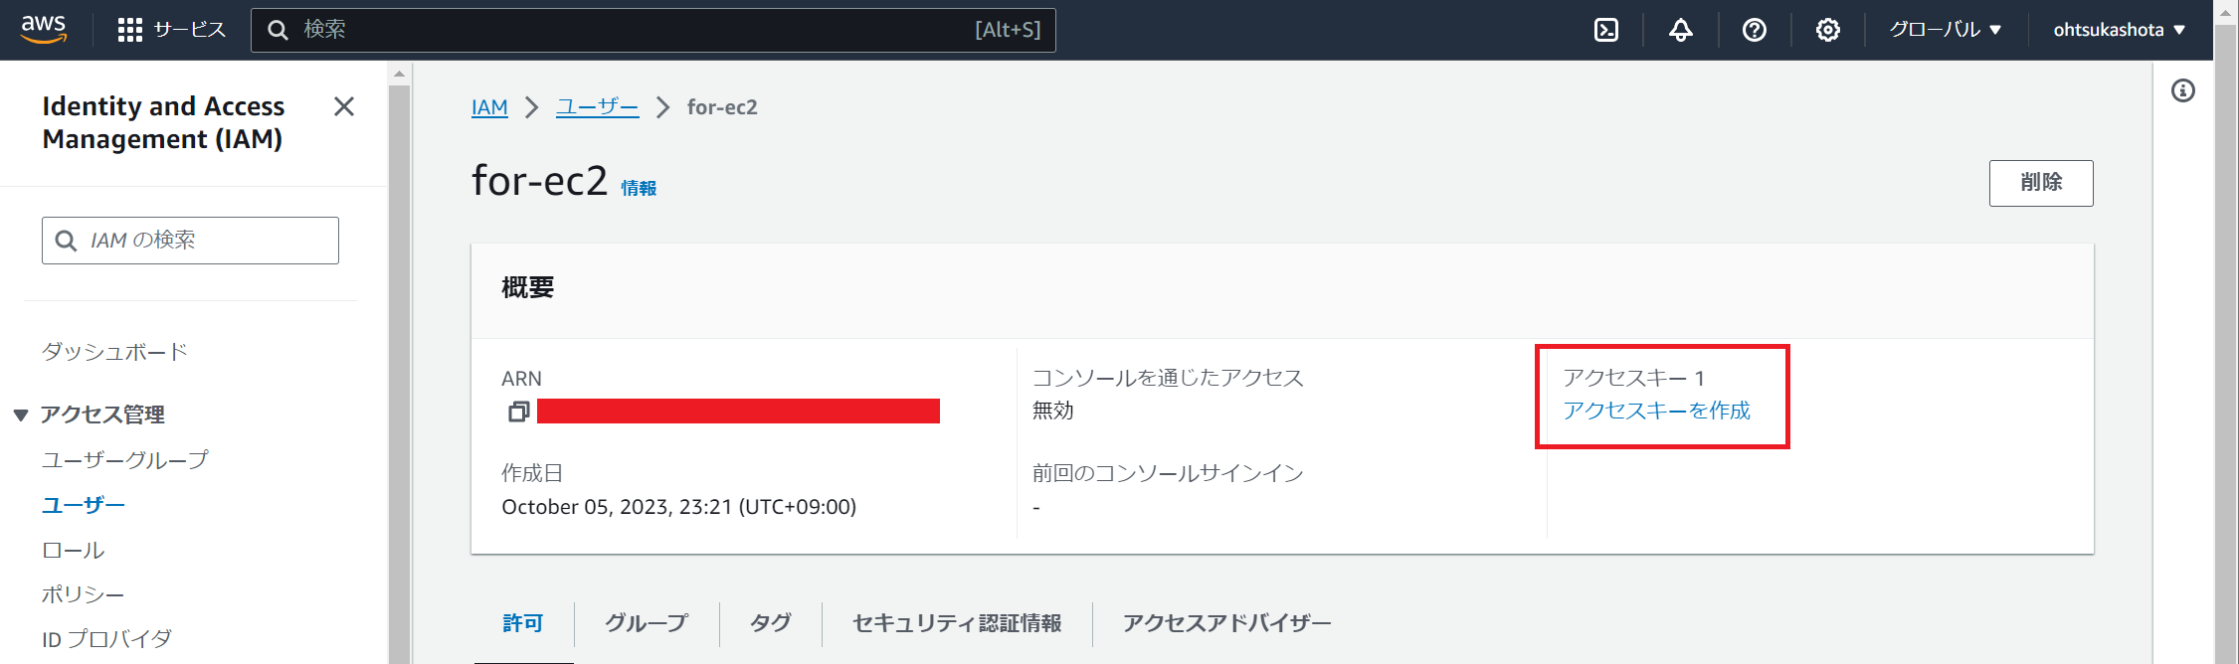Open the notifications bell
Image resolution: width=2239 pixels, height=664 pixels.
click(1681, 30)
